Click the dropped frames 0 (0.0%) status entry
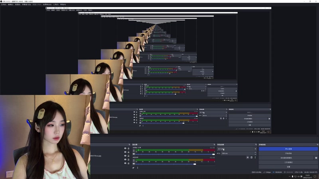Viewport: 319px width, 179px height. [256, 172]
